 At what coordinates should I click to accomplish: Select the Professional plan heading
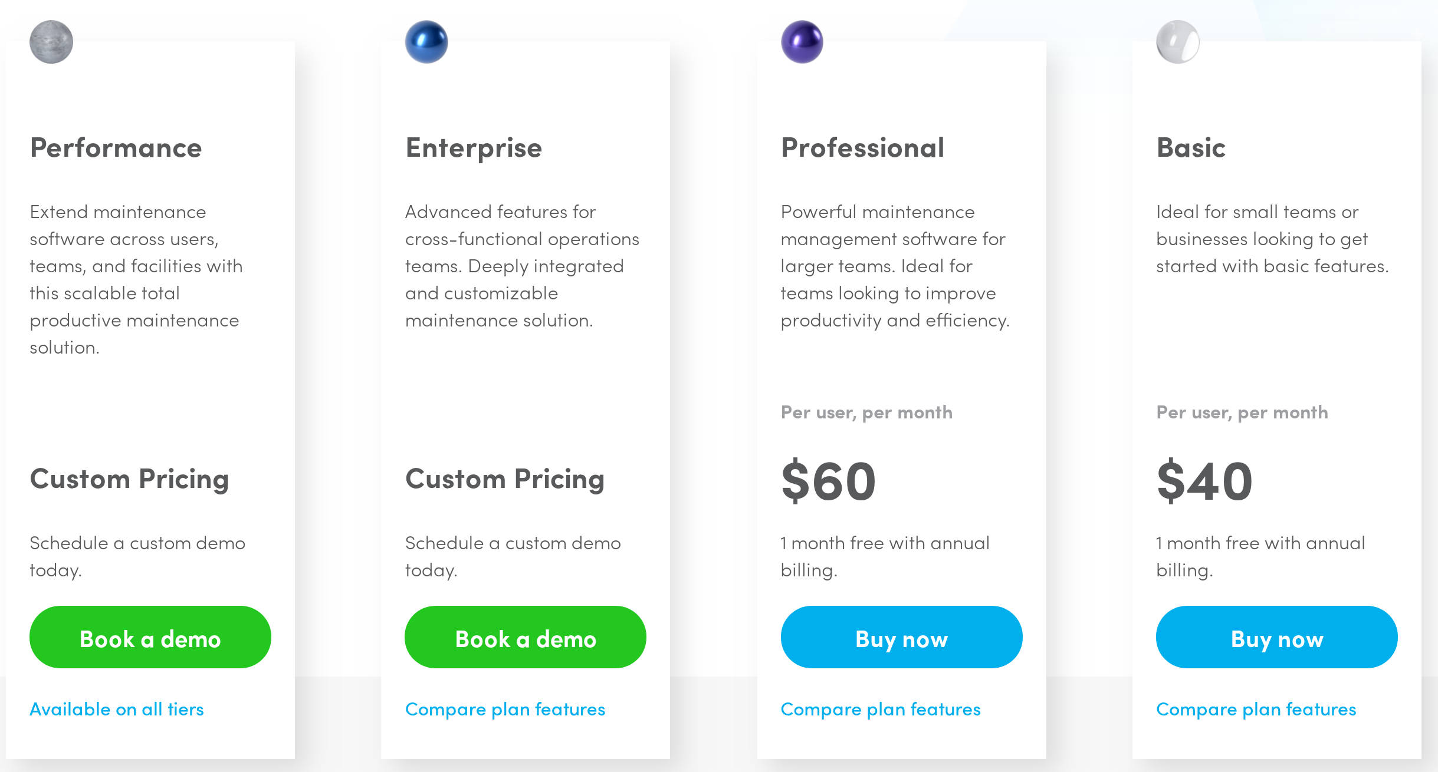(x=863, y=147)
